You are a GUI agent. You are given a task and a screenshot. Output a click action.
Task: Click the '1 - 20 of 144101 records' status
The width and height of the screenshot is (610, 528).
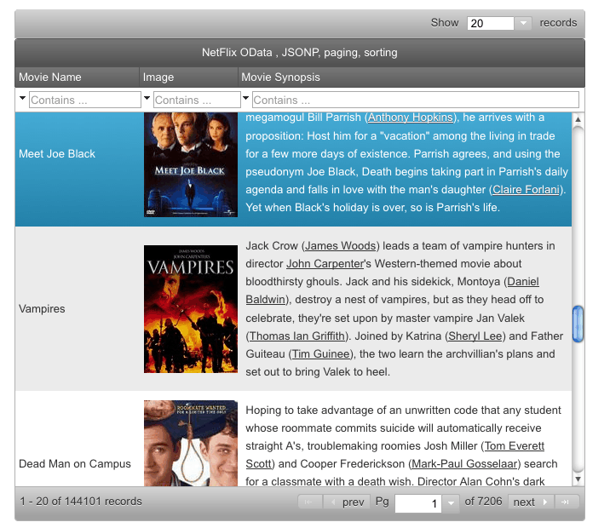coord(81,501)
